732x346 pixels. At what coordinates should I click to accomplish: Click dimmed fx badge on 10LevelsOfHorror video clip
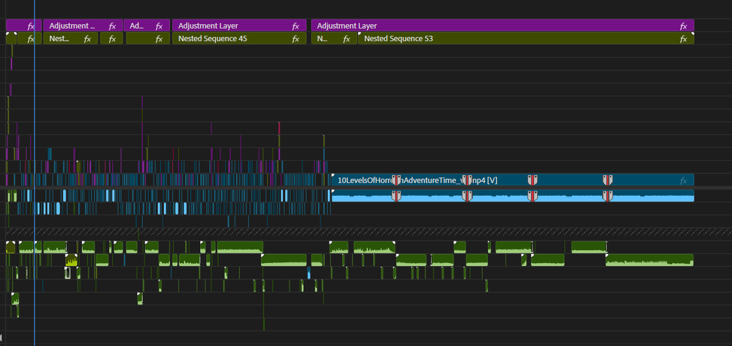[x=683, y=180]
